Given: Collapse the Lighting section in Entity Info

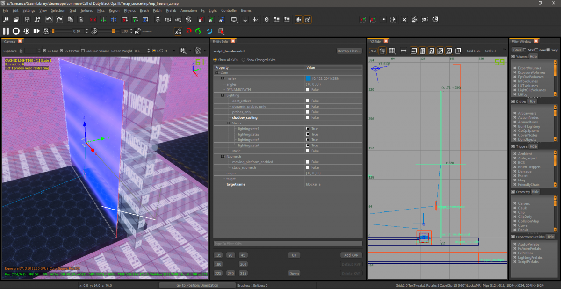Looking at the screenshot, I should [223, 95].
